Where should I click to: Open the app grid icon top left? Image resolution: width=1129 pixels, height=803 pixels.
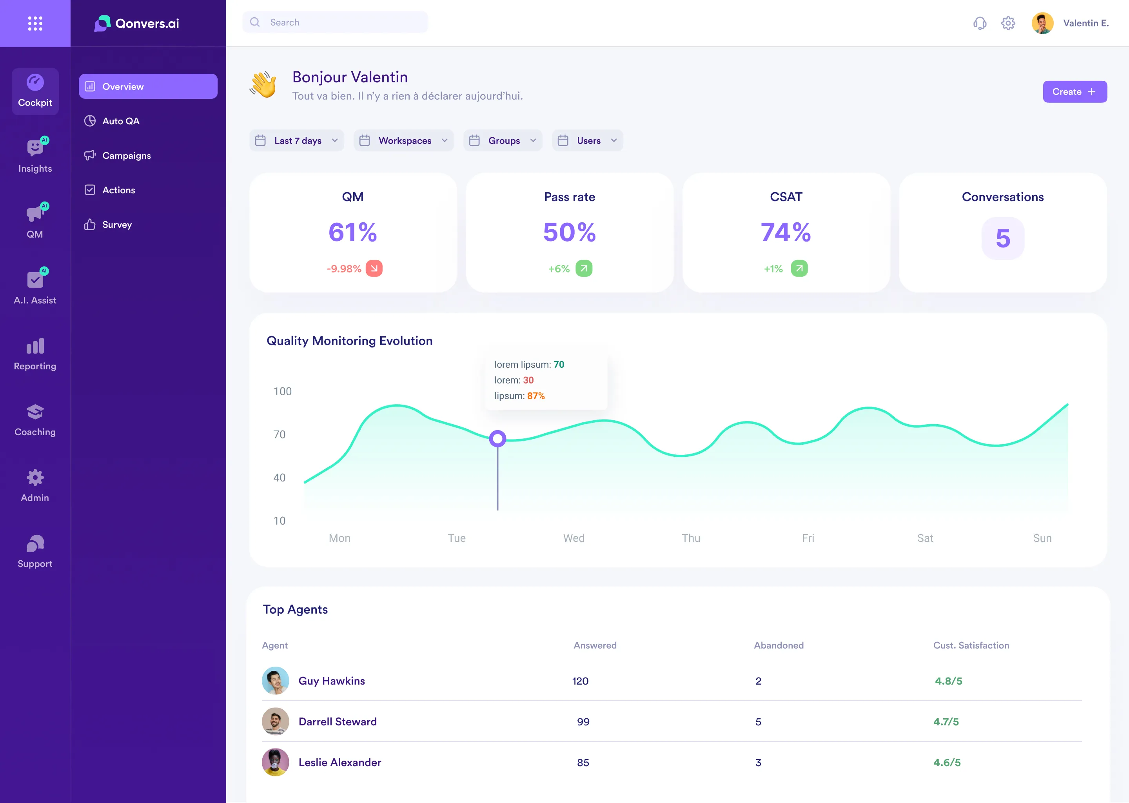[34, 23]
